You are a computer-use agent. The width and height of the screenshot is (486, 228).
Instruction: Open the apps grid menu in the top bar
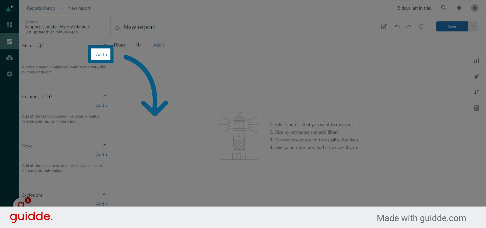[459, 8]
